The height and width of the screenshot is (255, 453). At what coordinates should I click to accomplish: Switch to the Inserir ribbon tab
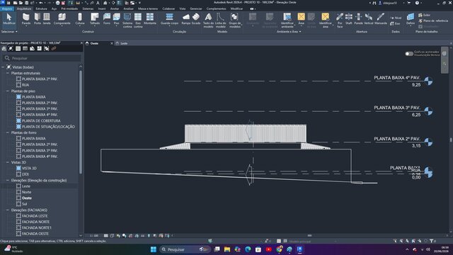click(102, 8)
